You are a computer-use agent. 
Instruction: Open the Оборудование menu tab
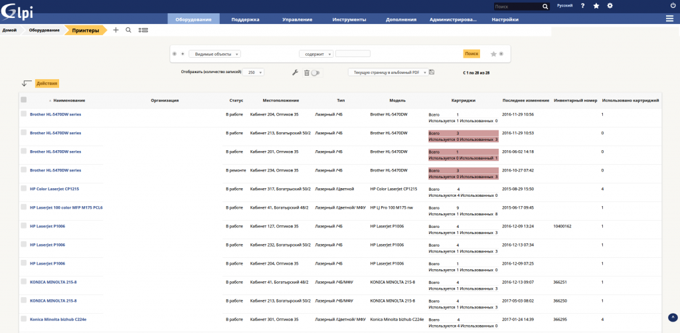[193, 19]
